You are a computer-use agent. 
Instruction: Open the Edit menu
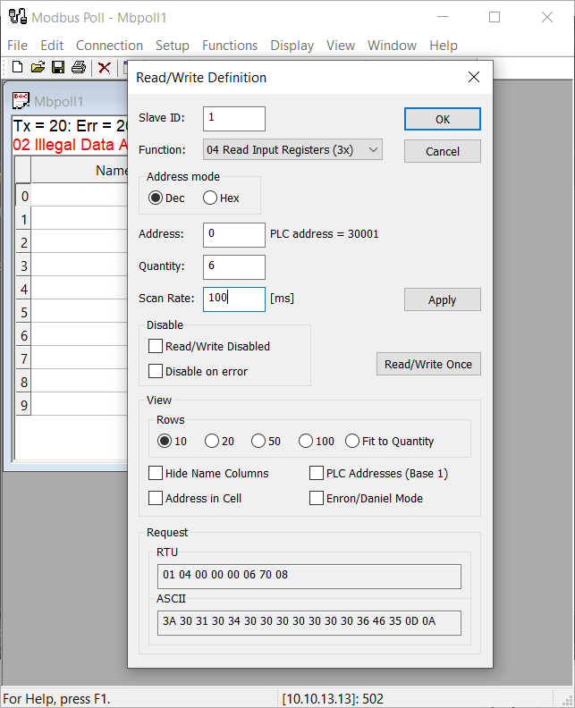click(52, 46)
